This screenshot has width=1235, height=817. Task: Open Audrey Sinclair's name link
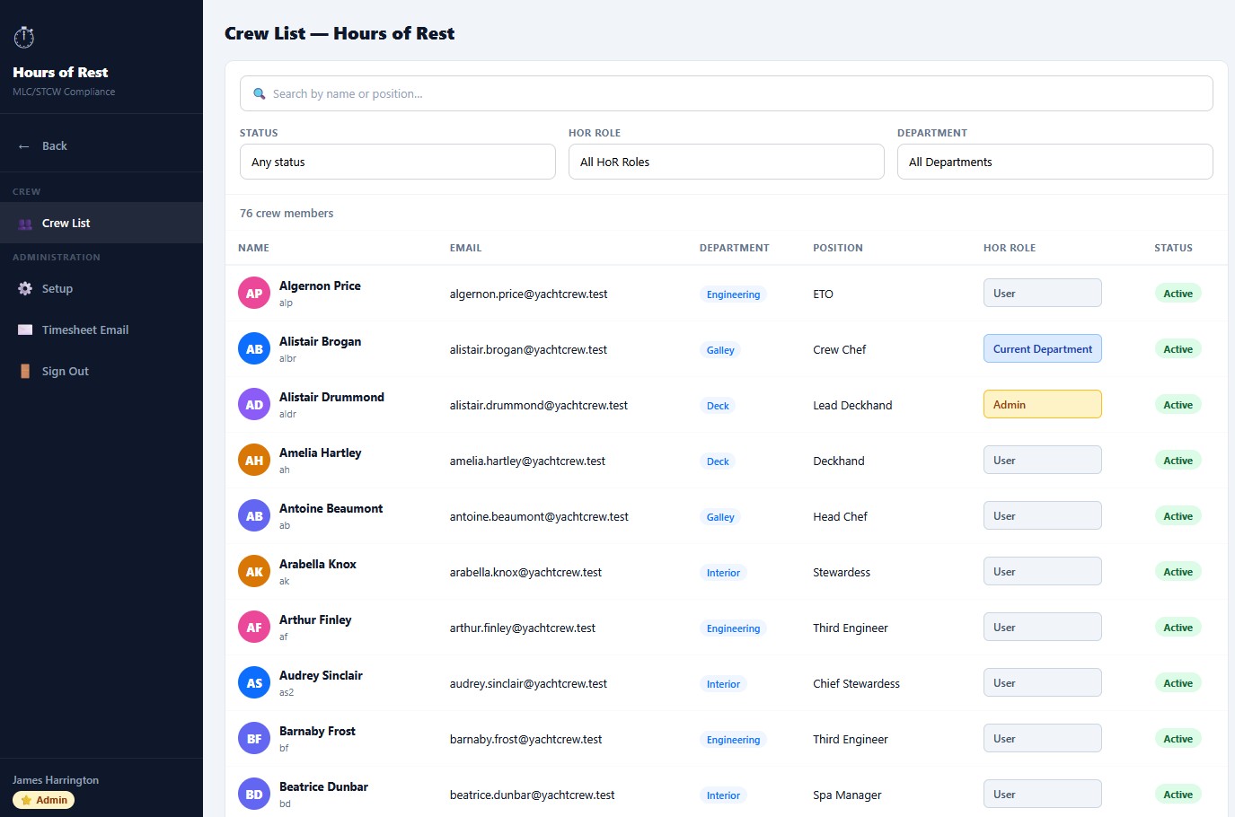coord(321,676)
